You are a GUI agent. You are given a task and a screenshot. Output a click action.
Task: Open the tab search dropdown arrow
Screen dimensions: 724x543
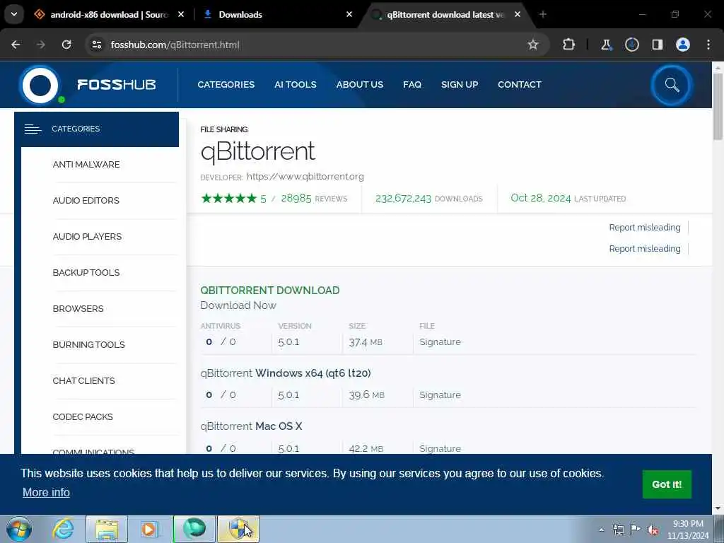(x=14, y=14)
